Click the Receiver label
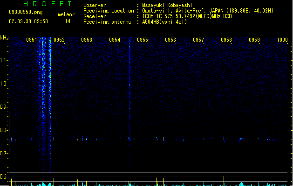 tap(95, 16)
